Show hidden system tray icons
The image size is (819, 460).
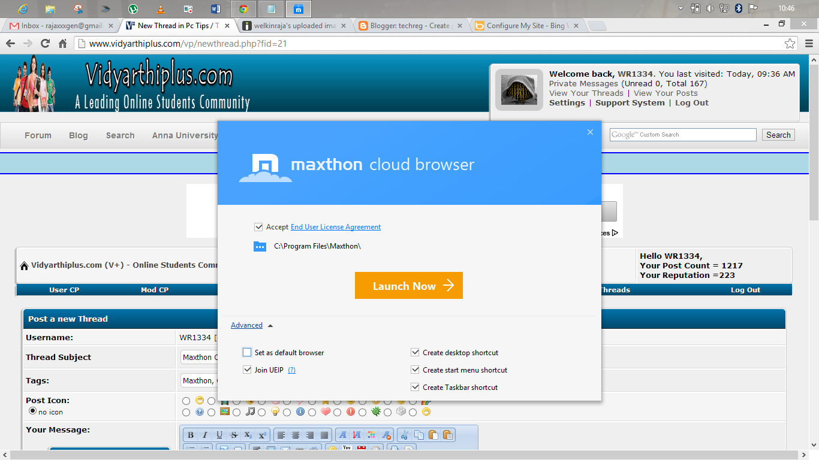(x=681, y=8)
